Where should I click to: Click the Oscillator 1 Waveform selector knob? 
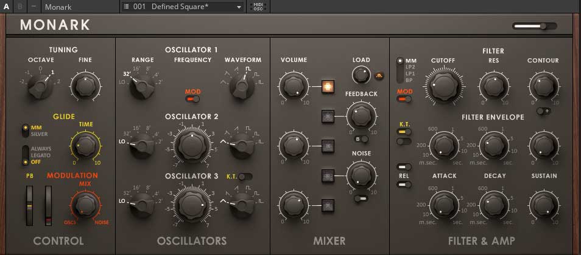coord(242,86)
